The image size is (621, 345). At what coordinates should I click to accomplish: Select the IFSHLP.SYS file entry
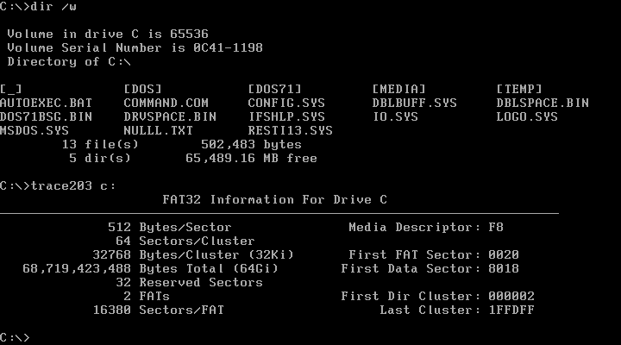(x=286, y=116)
